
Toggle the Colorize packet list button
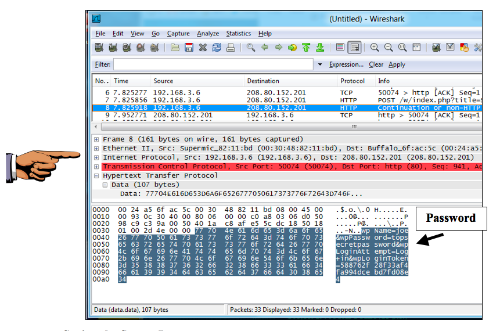coord(340,48)
